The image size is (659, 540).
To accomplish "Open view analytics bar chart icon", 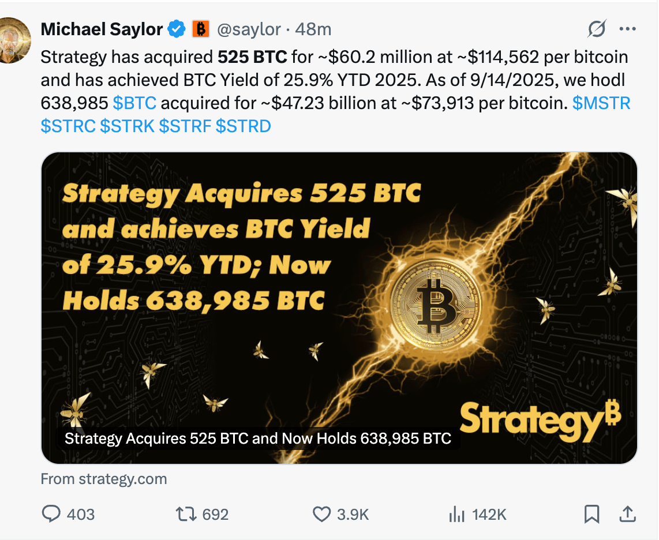I will pyautogui.click(x=457, y=514).
